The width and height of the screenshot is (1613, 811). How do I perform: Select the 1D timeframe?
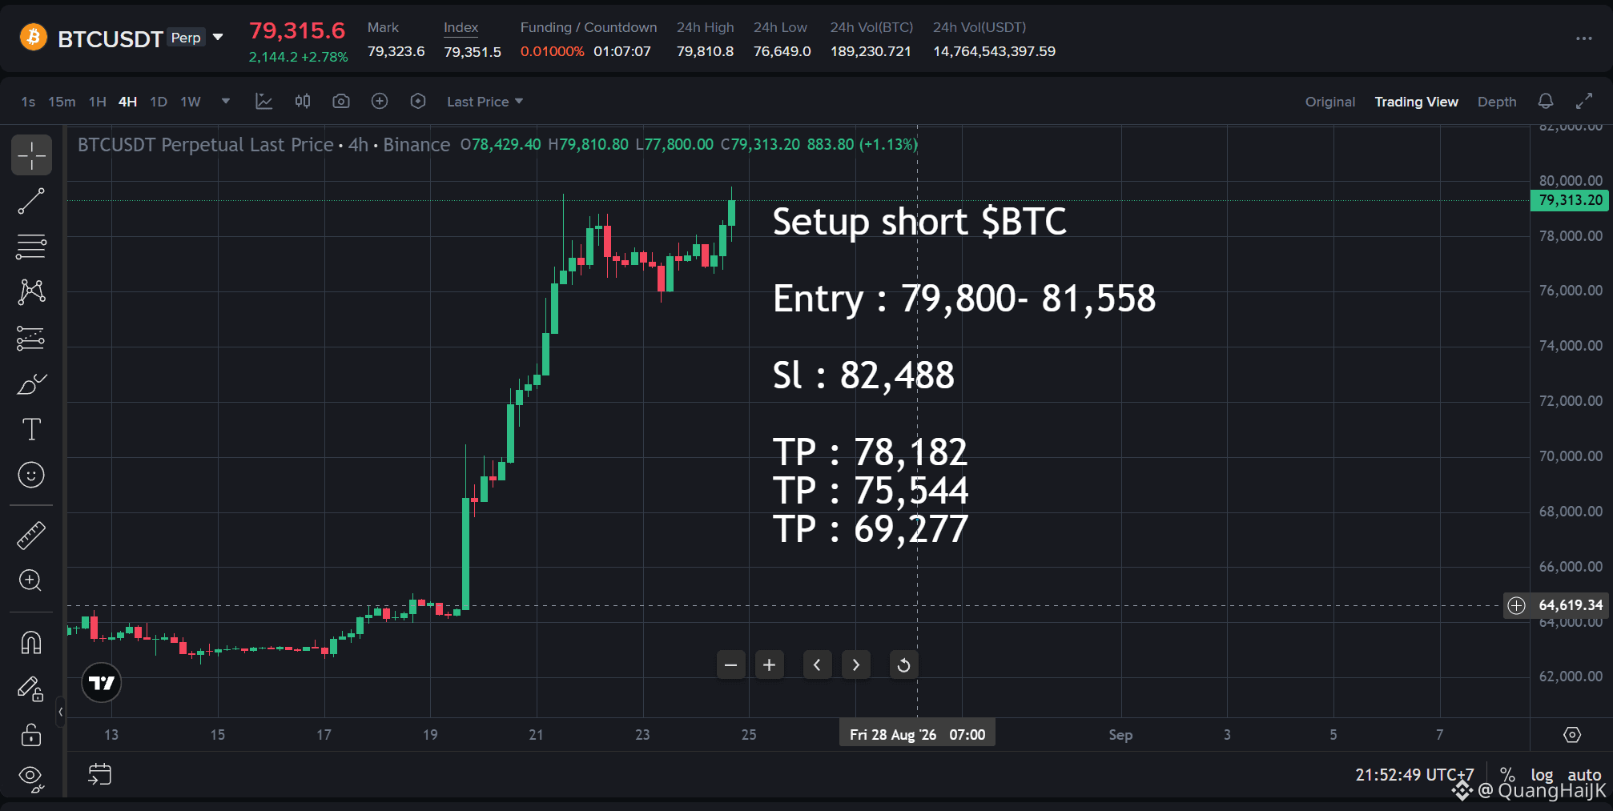pos(159,102)
